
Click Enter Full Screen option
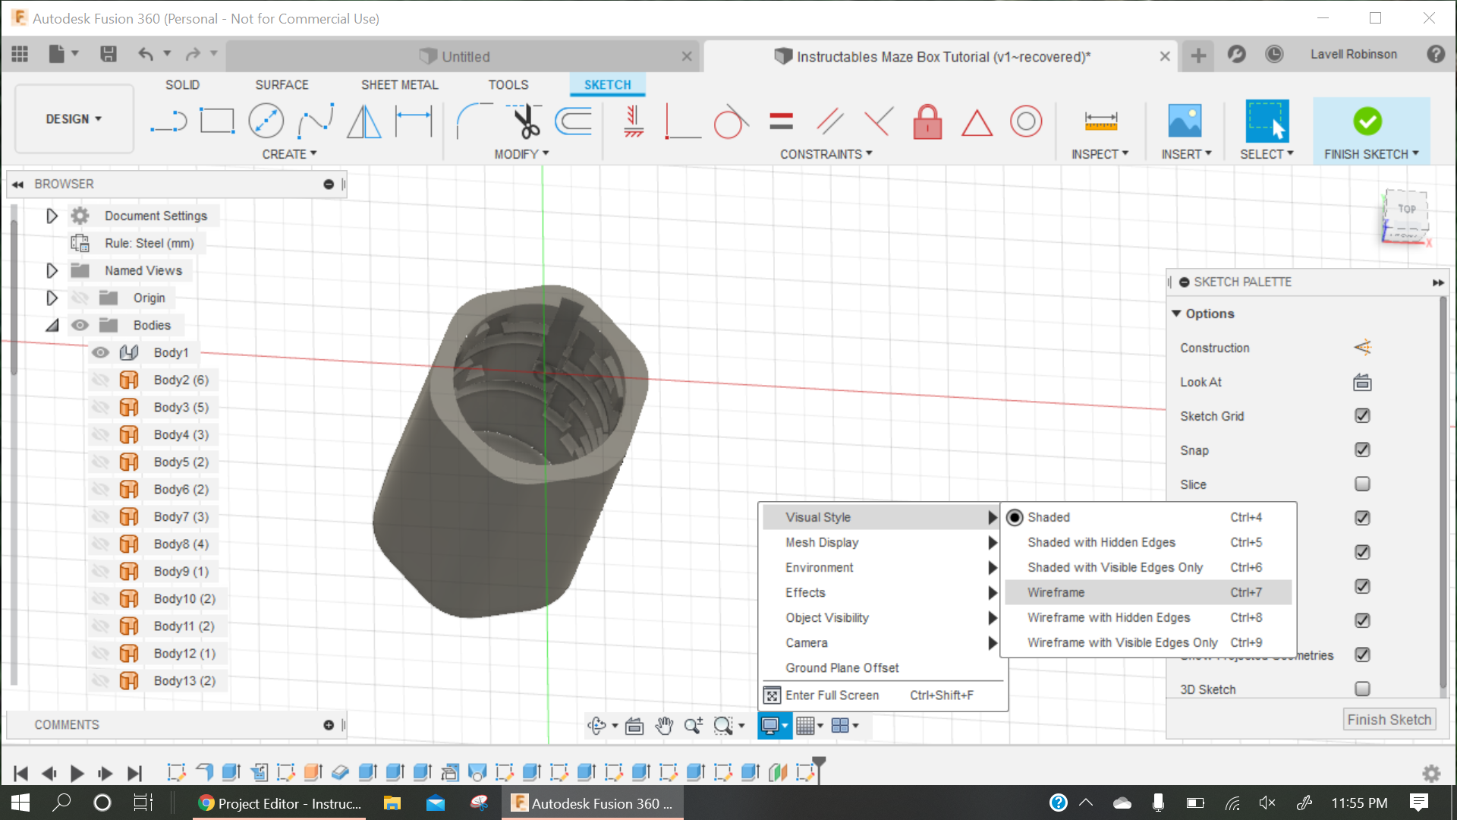[883, 695]
